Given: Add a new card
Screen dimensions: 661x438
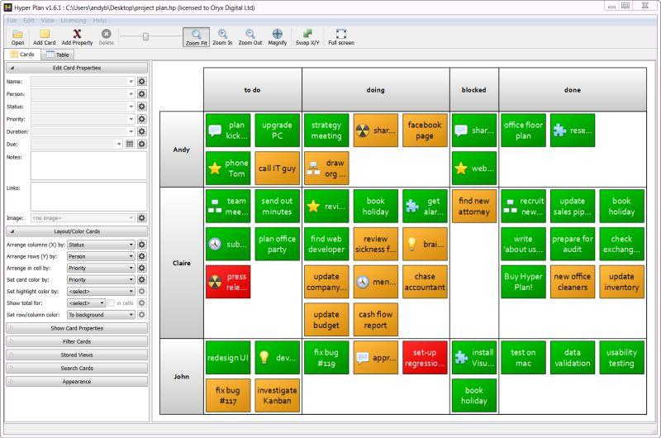Looking at the screenshot, I should click(x=45, y=37).
